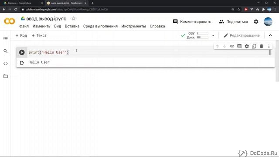
Task: Add a new code cell with + Код
Action: pyautogui.click(x=21, y=36)
